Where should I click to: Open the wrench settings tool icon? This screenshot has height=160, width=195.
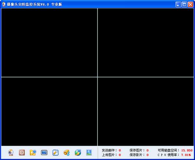(56, 153)
